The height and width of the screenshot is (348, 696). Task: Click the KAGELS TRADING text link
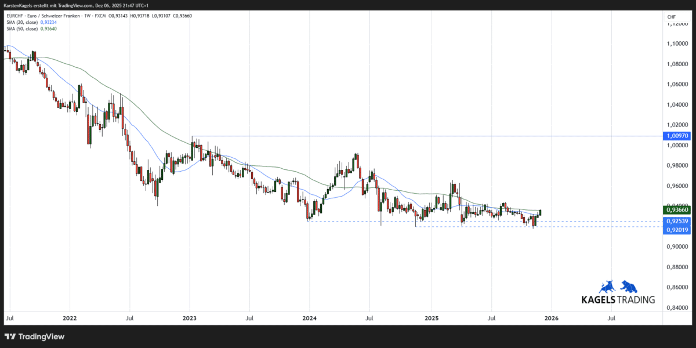point(618,299)
